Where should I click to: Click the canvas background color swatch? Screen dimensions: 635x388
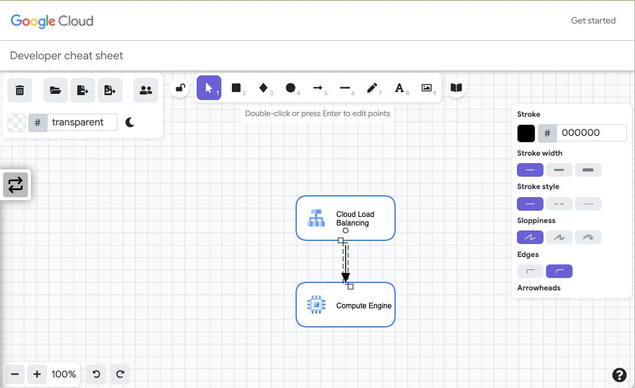point(17,122)
